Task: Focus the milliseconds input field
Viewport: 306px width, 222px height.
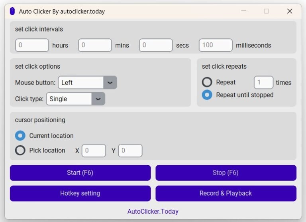Action: pyautogui.click(x=216, y=45)
